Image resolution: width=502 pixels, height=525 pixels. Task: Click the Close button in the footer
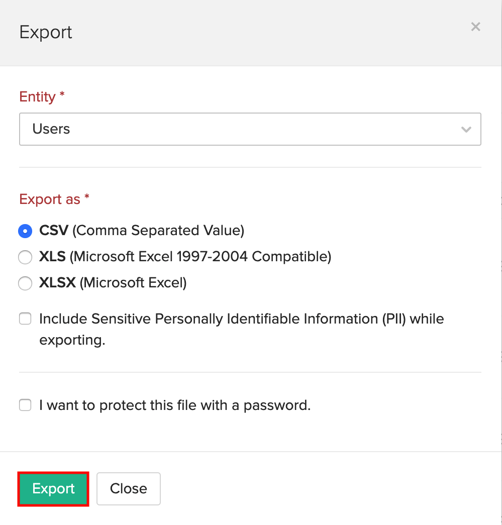tap(128, 488)
